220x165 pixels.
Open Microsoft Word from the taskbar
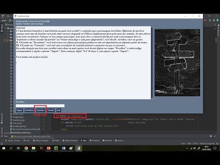64,148
